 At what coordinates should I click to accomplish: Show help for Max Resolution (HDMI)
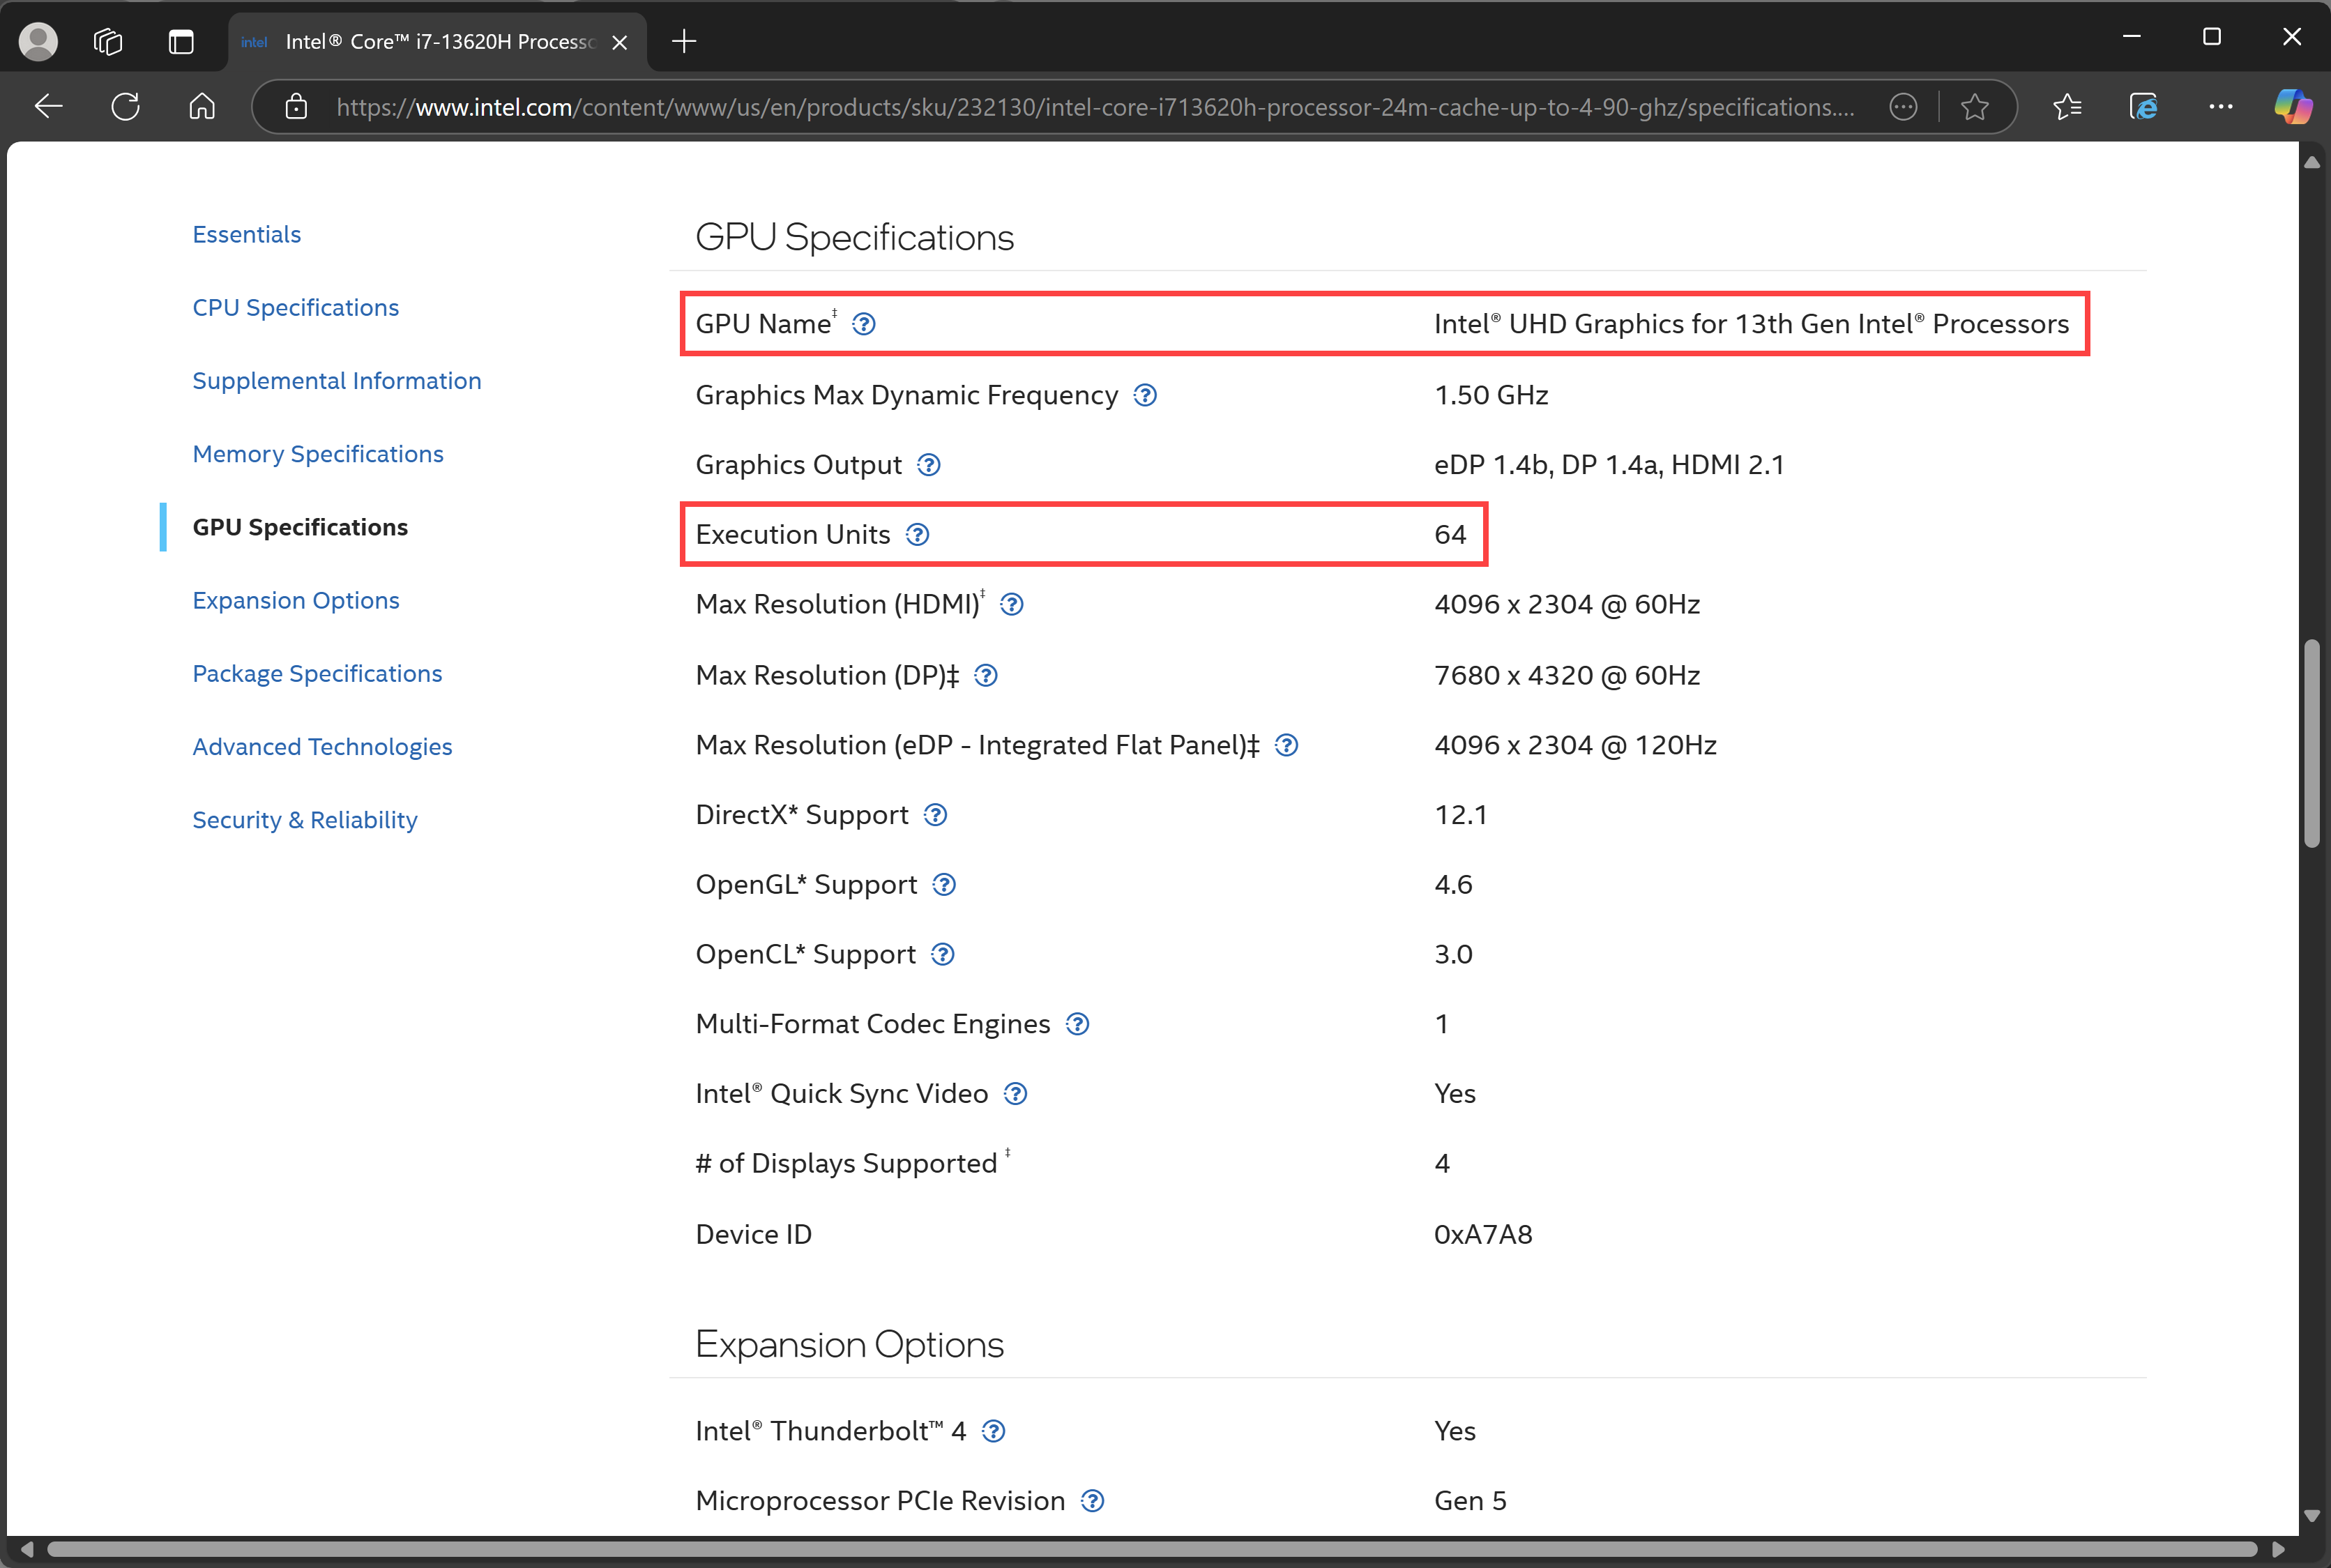(x=1011, y=605)
